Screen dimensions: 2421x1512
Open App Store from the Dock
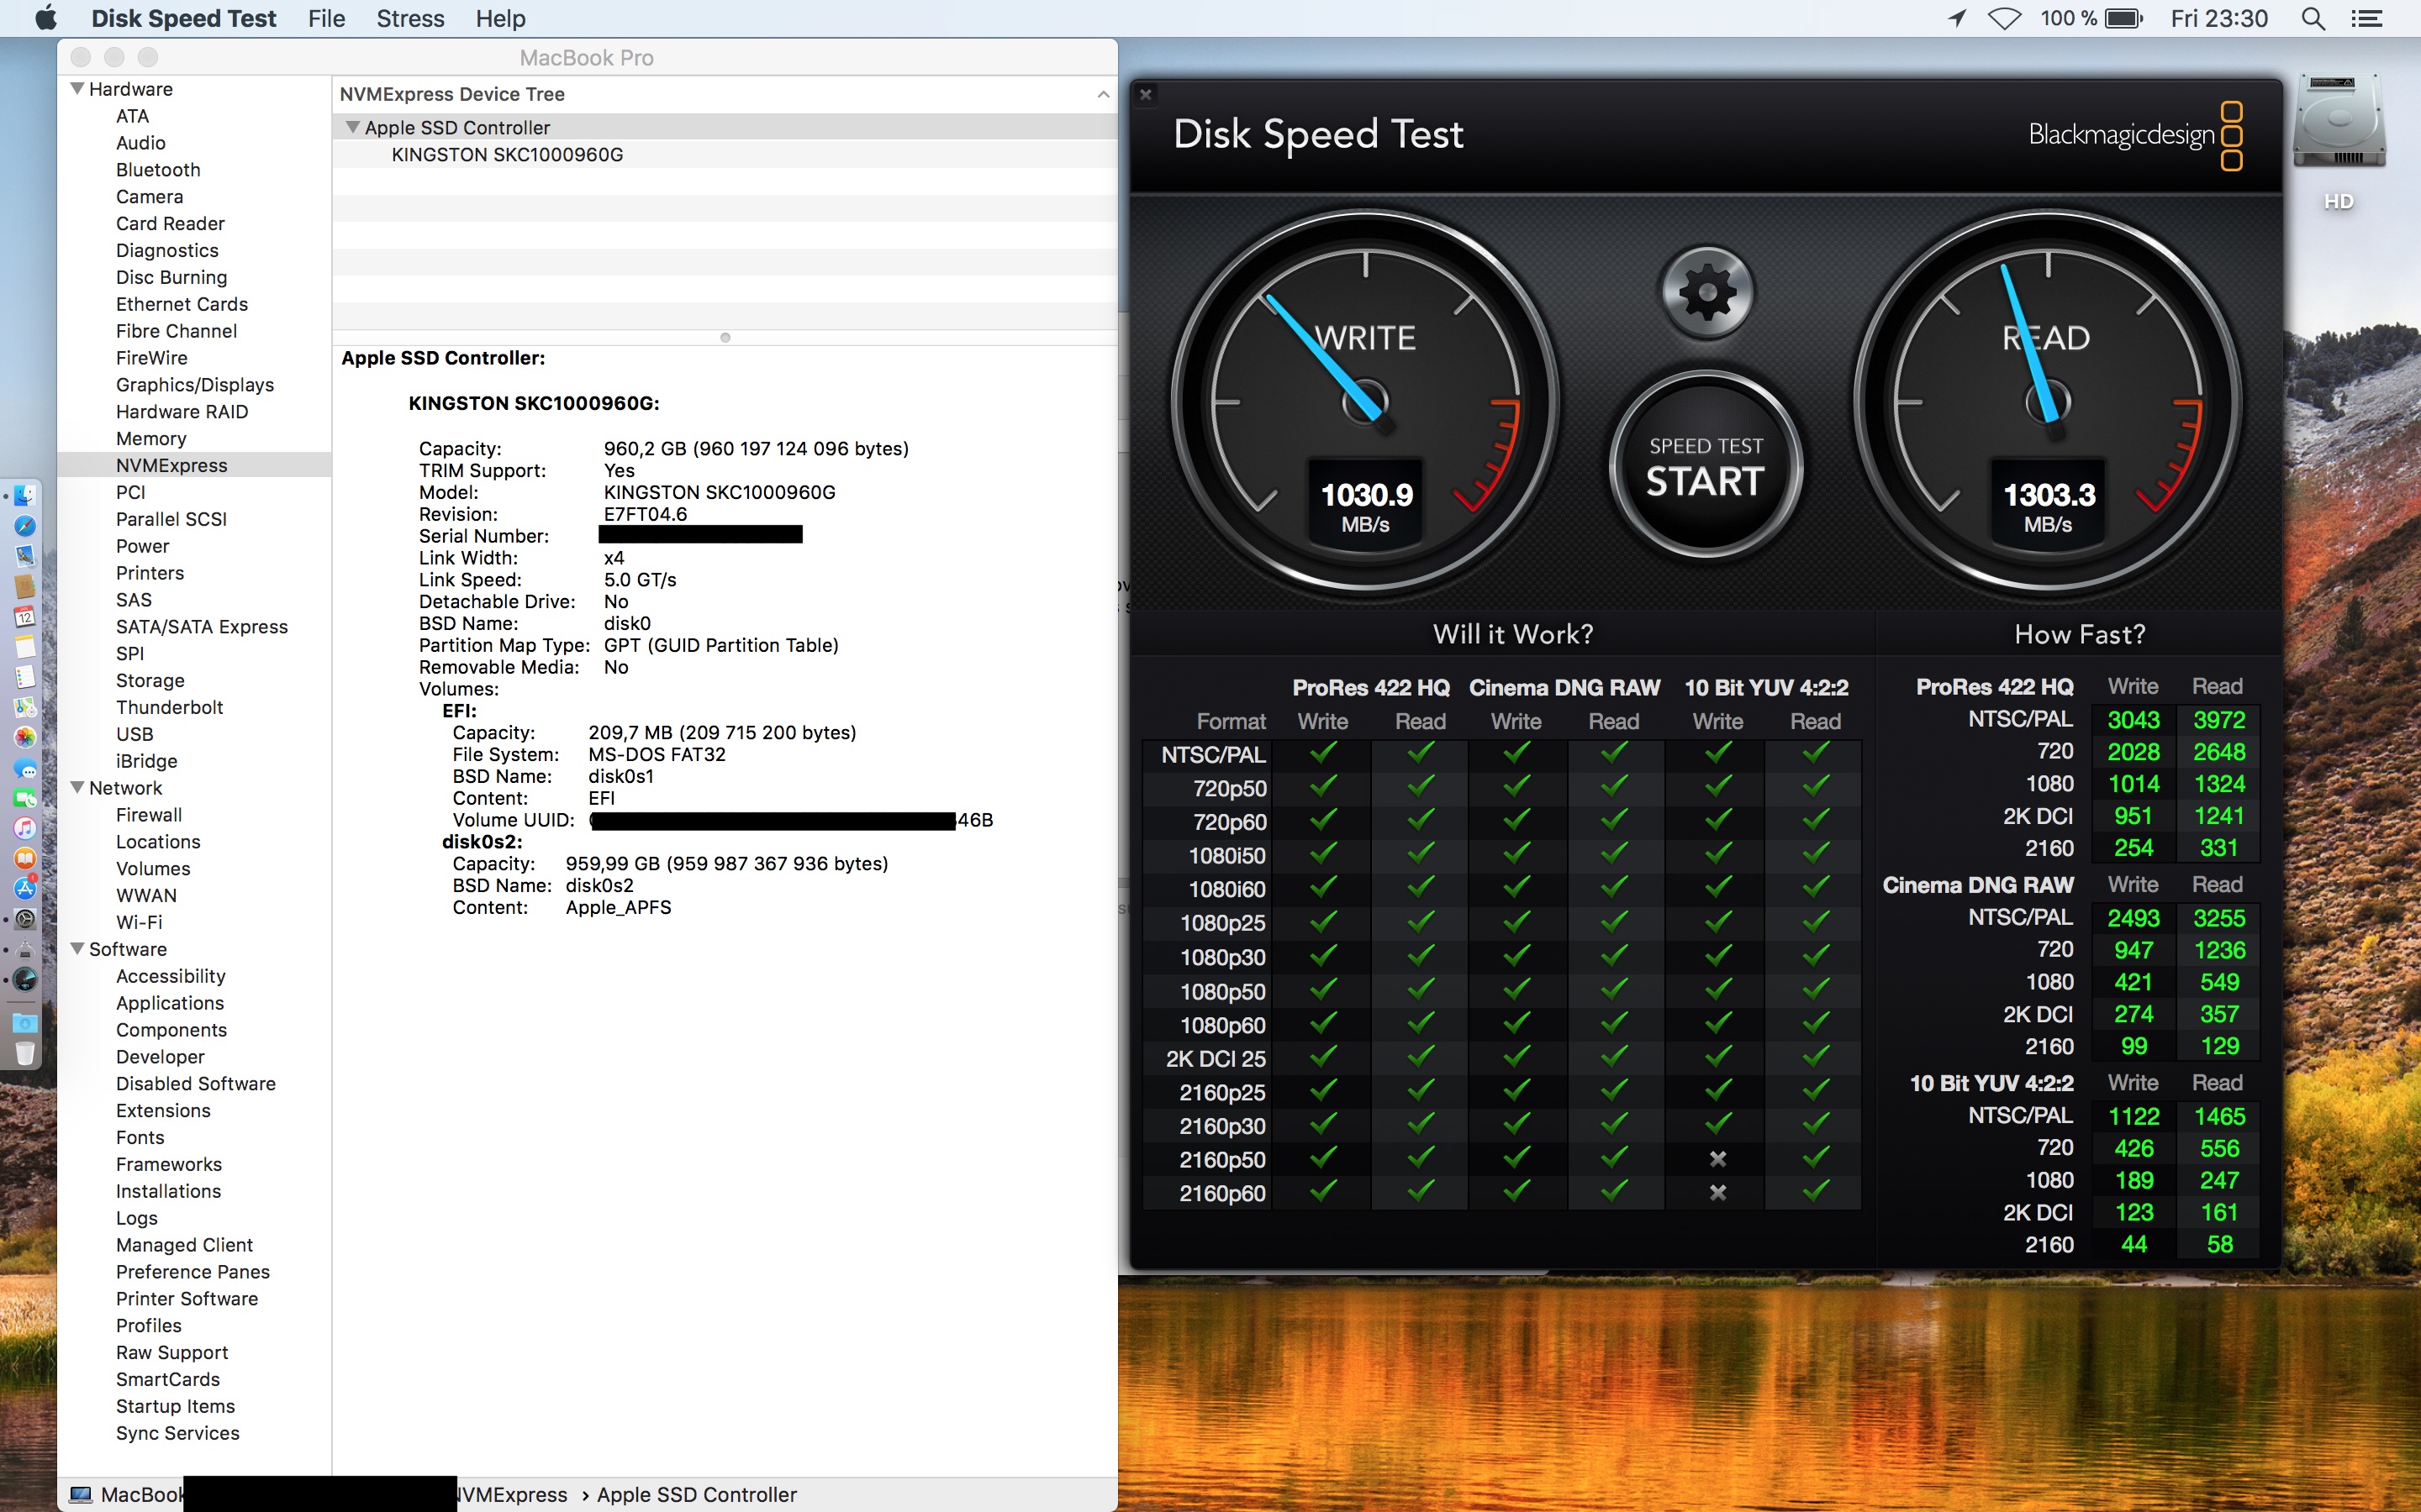[x=25, y=888]
